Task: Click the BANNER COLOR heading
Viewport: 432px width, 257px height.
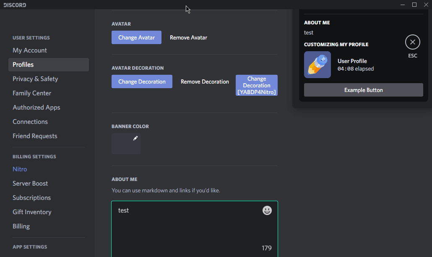Action: click(x=130, y=126)
